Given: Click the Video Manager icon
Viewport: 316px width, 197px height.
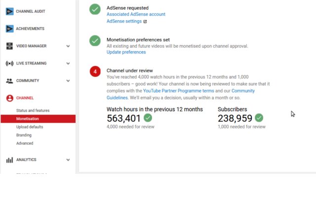Looking at the screenshot, I should (9, 46).
